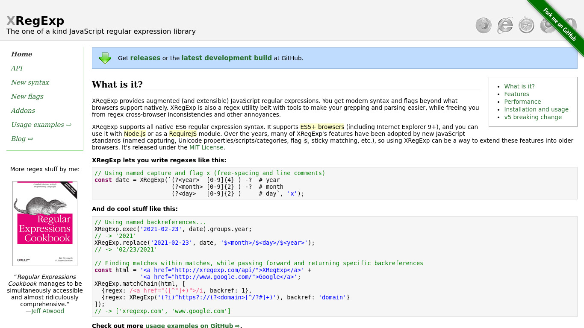This screenshot has height=328, width=584.
Task: Open the Home sidebar item
Action: pos(22,54)
